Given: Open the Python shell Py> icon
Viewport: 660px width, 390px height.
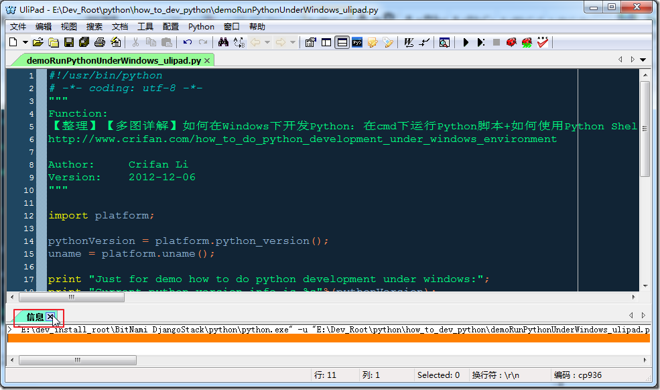Looking at the screenshot, I should [x=357, y=42].
